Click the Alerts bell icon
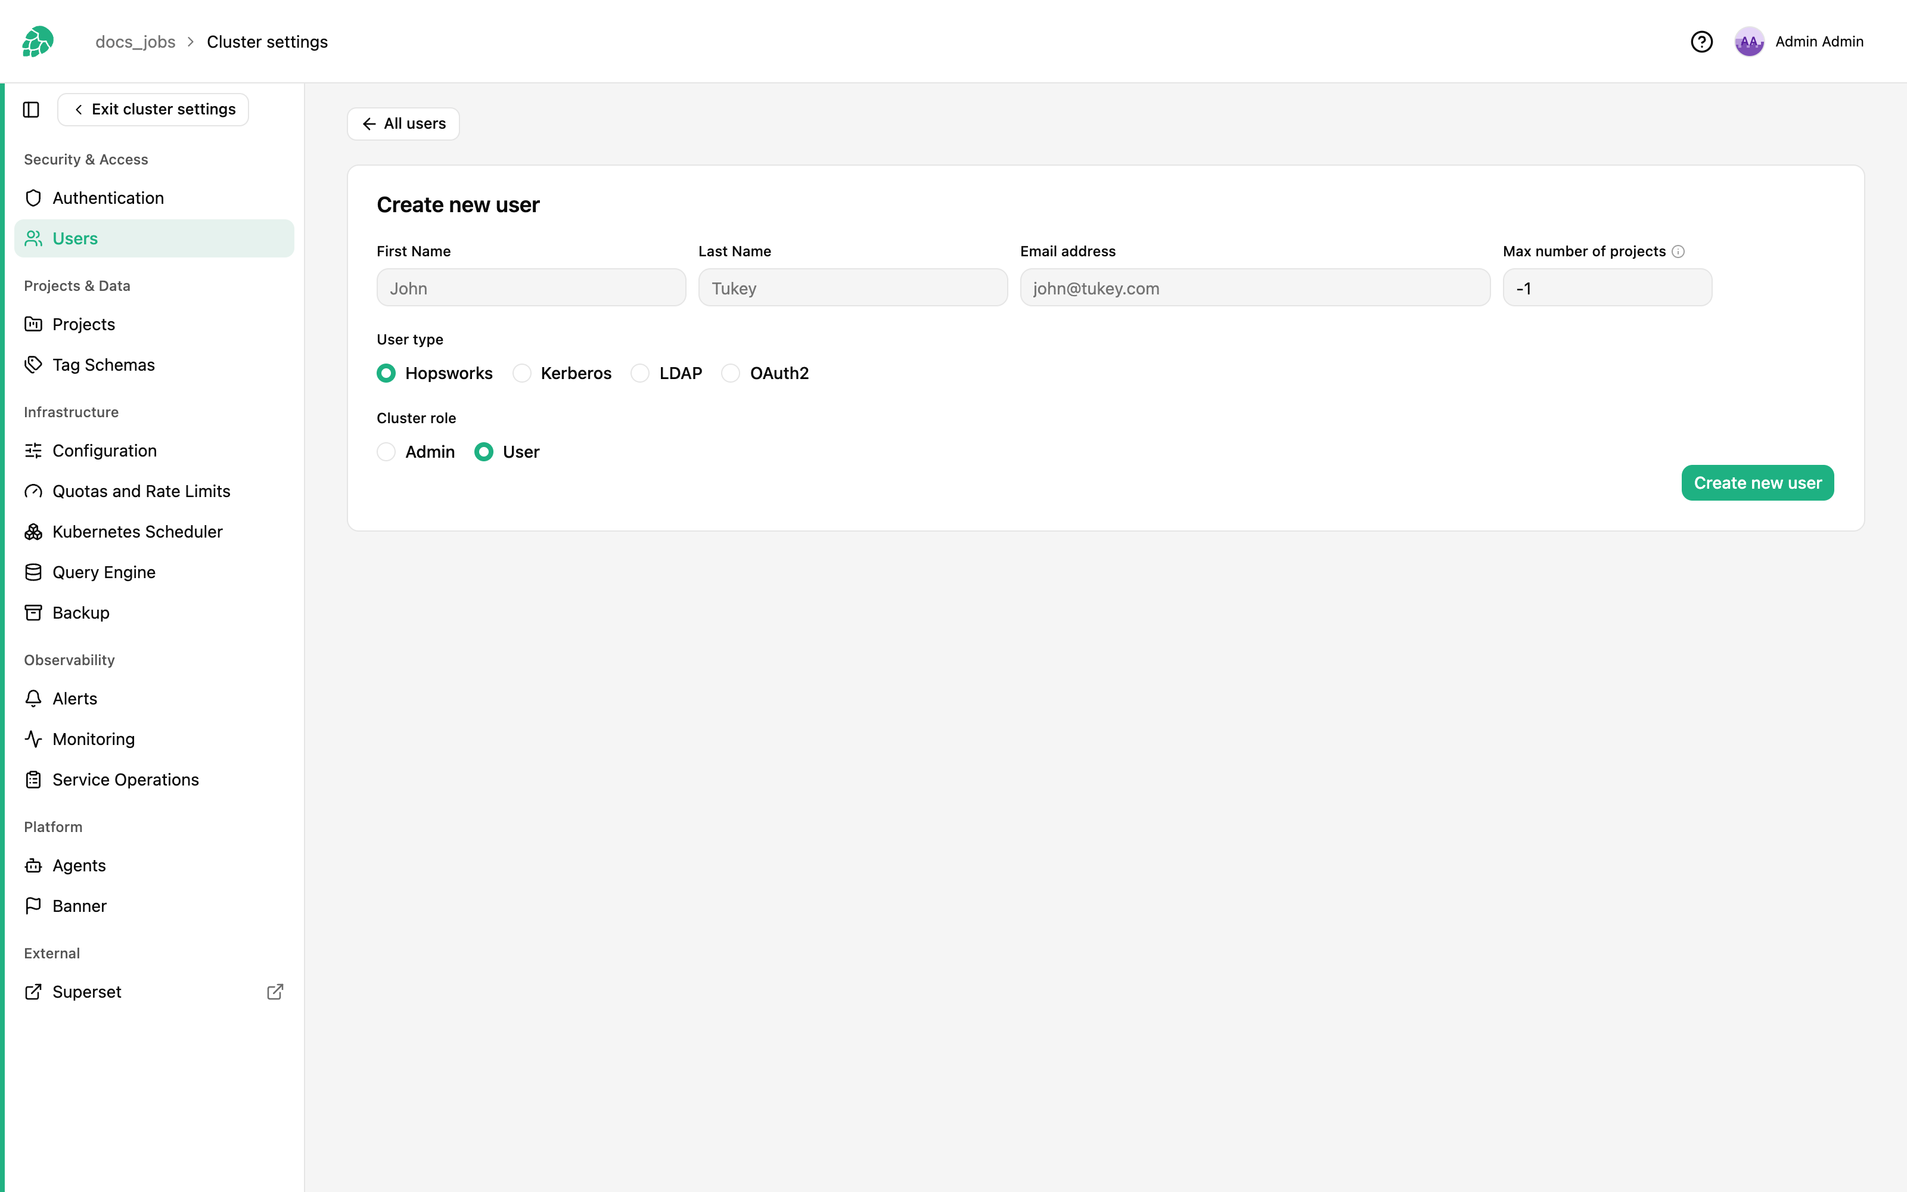Screen dimensions: 1907x1192 click(x=33, y=699)
